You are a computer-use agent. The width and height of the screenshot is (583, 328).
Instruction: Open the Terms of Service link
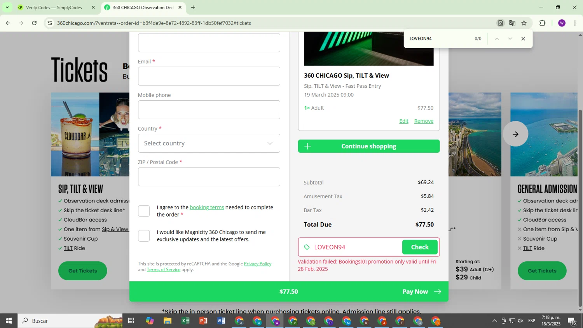pos(164,270)
